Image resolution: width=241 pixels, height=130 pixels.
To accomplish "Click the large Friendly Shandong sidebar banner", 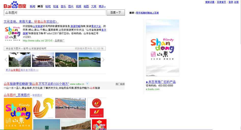I will click(162, 48).
